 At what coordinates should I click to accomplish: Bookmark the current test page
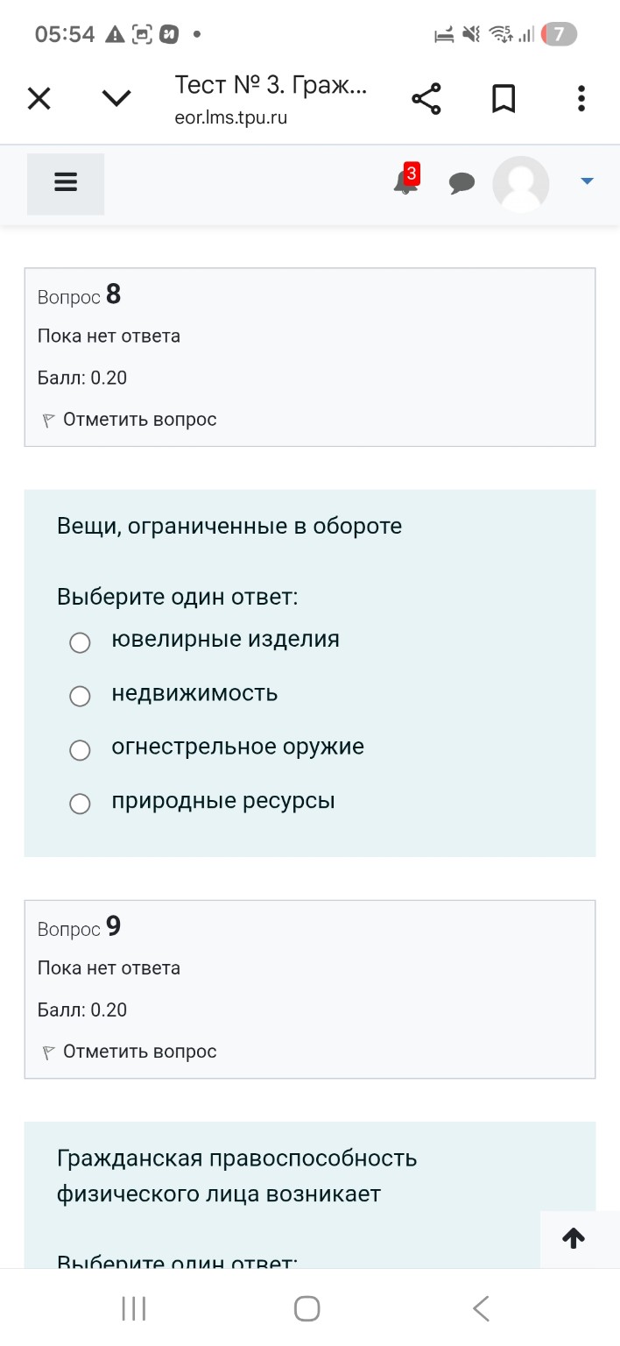[x=504, y=98]
